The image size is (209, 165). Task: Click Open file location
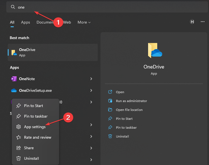[x=129, y=110]
